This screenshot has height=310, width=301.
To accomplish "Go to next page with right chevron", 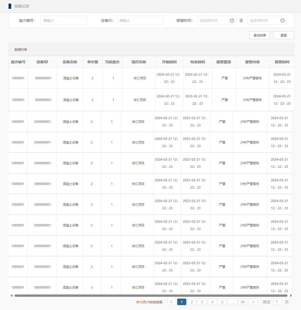I will click(x=253, y=302).
